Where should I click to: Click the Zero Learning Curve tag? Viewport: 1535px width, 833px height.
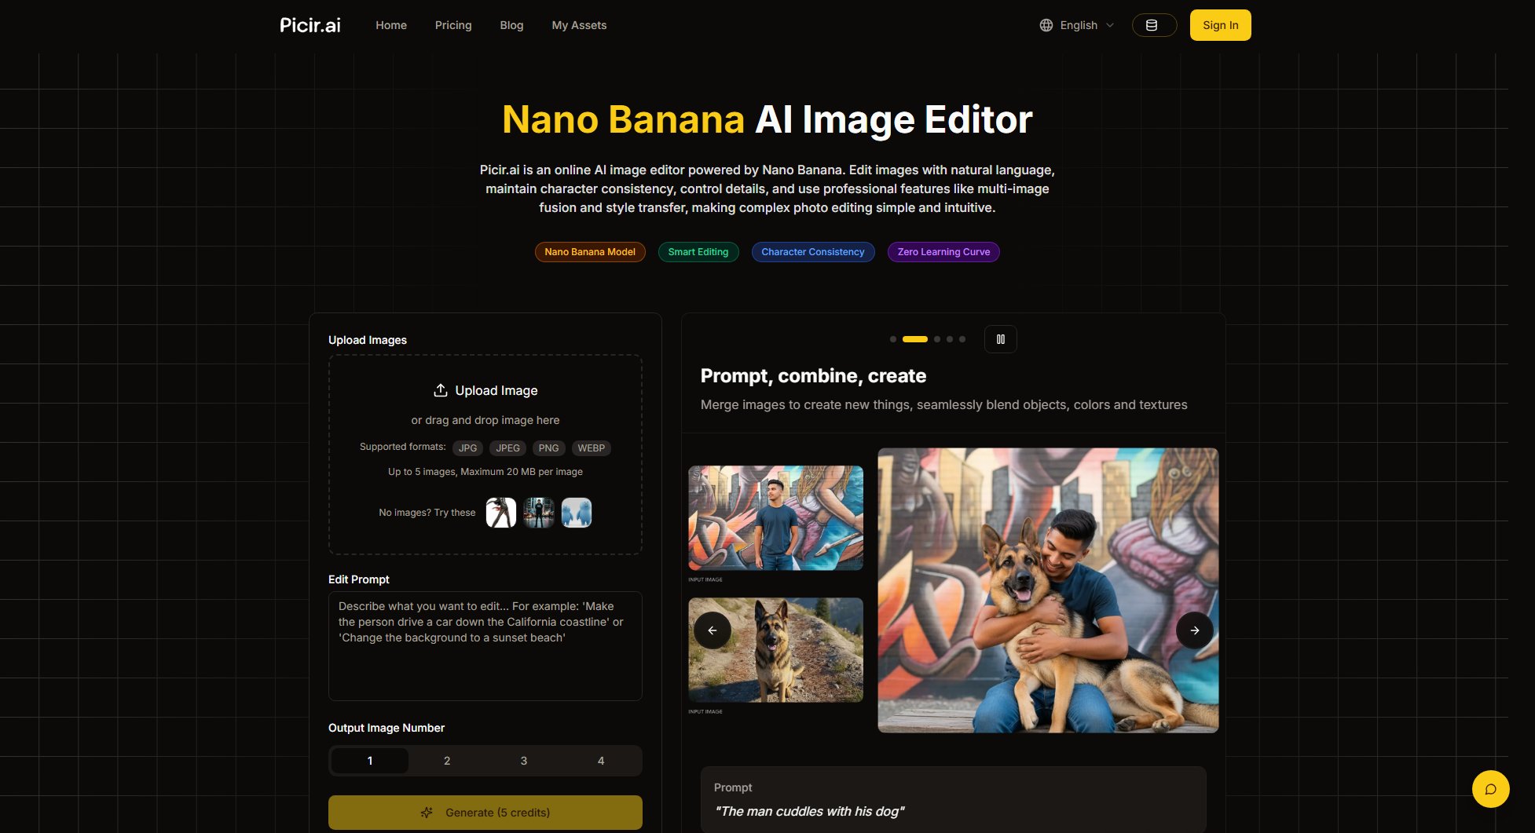[x=943, y=252]
